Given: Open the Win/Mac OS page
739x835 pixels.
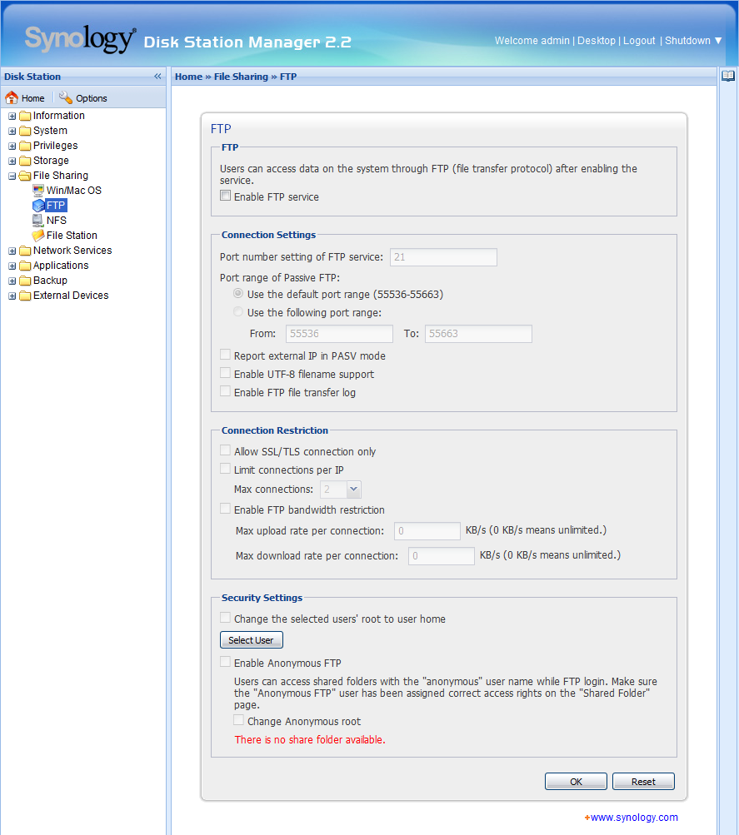Looking at the screenshot, I should (x=73, y=190).
